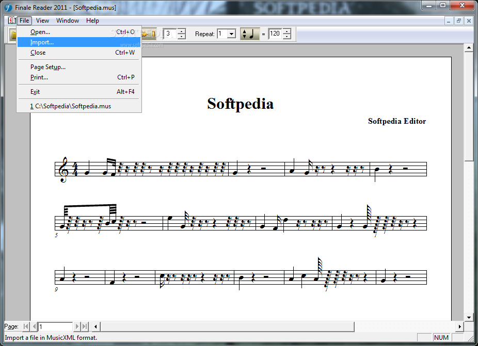Open the Repeat count dropdown
The image size is (478, 346).
[232, 34]
